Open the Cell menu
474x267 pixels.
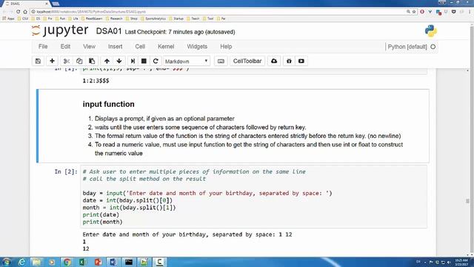[140, 47]
